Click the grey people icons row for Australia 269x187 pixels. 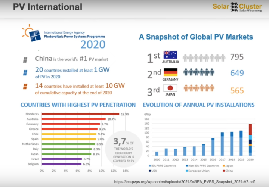(x=204, y=58)
